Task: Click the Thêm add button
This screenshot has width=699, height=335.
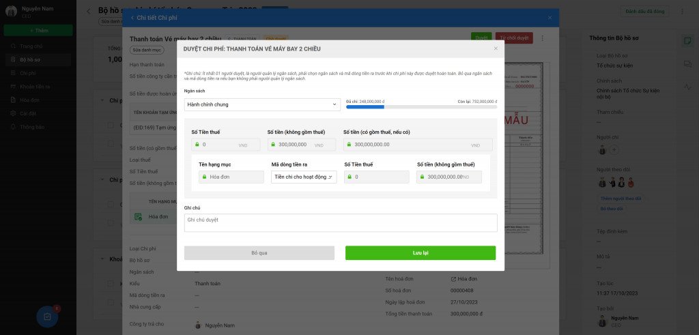Action: click(x=38, y=31)
